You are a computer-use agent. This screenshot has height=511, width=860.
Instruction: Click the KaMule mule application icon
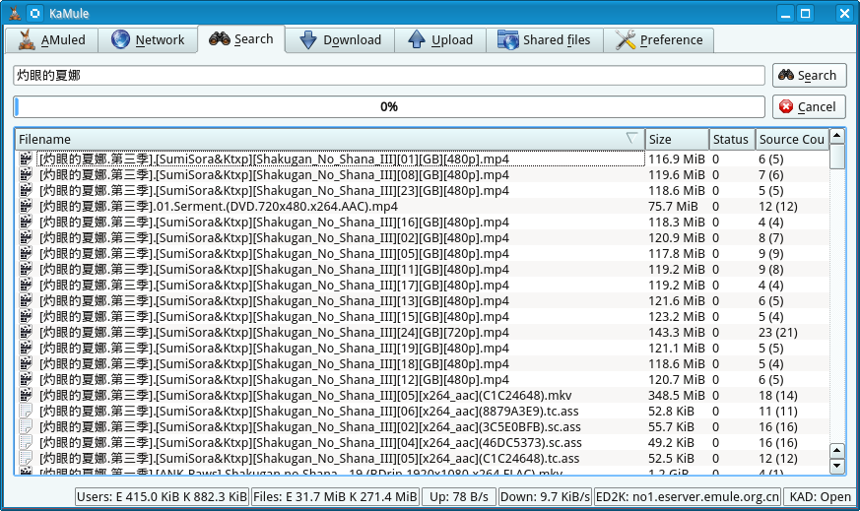pyautogui.click(x=14, y=13)
